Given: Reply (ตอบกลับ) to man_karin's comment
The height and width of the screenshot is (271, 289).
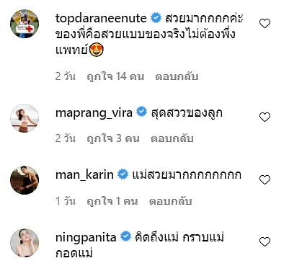Looking at the screenshot, I should pyautogui.click(x=170, y=201).
